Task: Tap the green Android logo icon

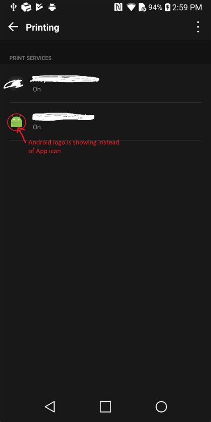Action: [16, 122]
